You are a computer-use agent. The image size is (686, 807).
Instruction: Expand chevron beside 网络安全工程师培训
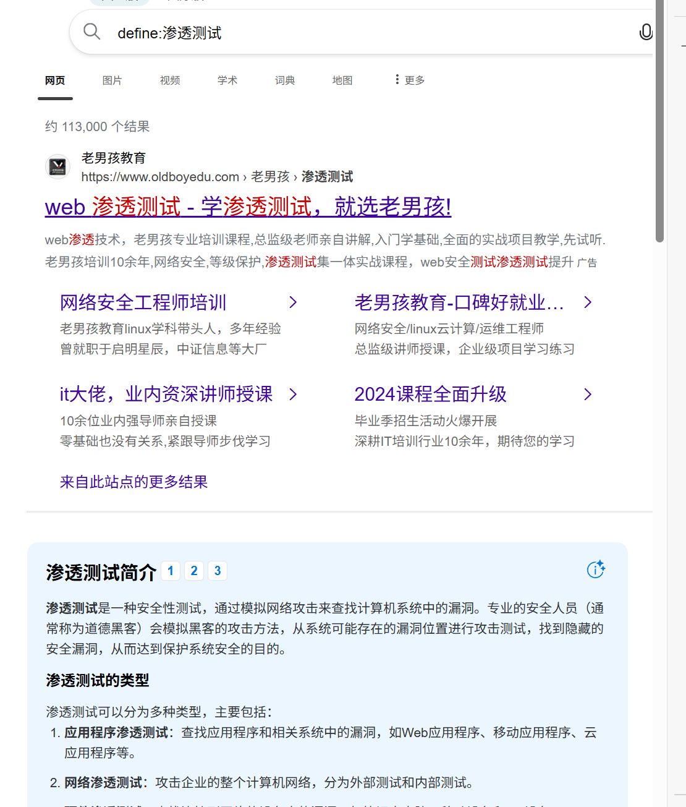[x=294, y=302]
